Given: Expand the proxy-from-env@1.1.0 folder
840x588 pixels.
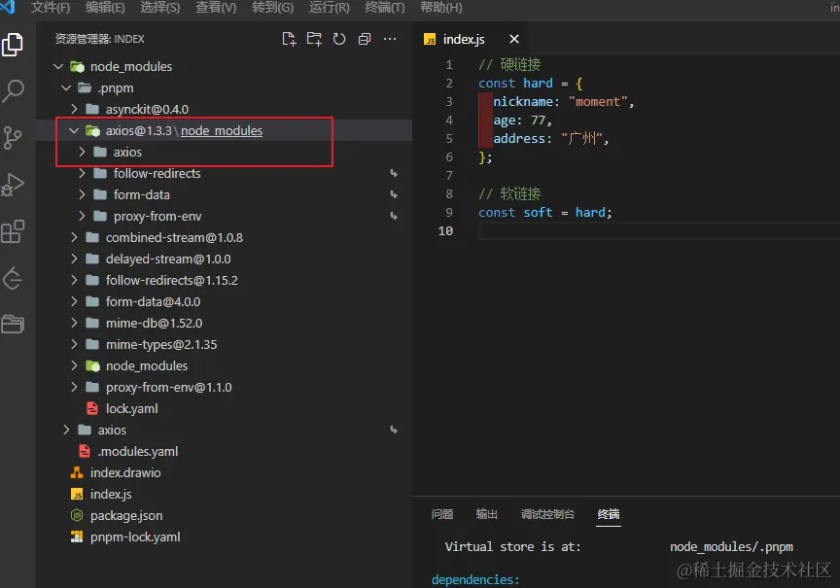Looking at the screenshot, I should click(74, 387).
